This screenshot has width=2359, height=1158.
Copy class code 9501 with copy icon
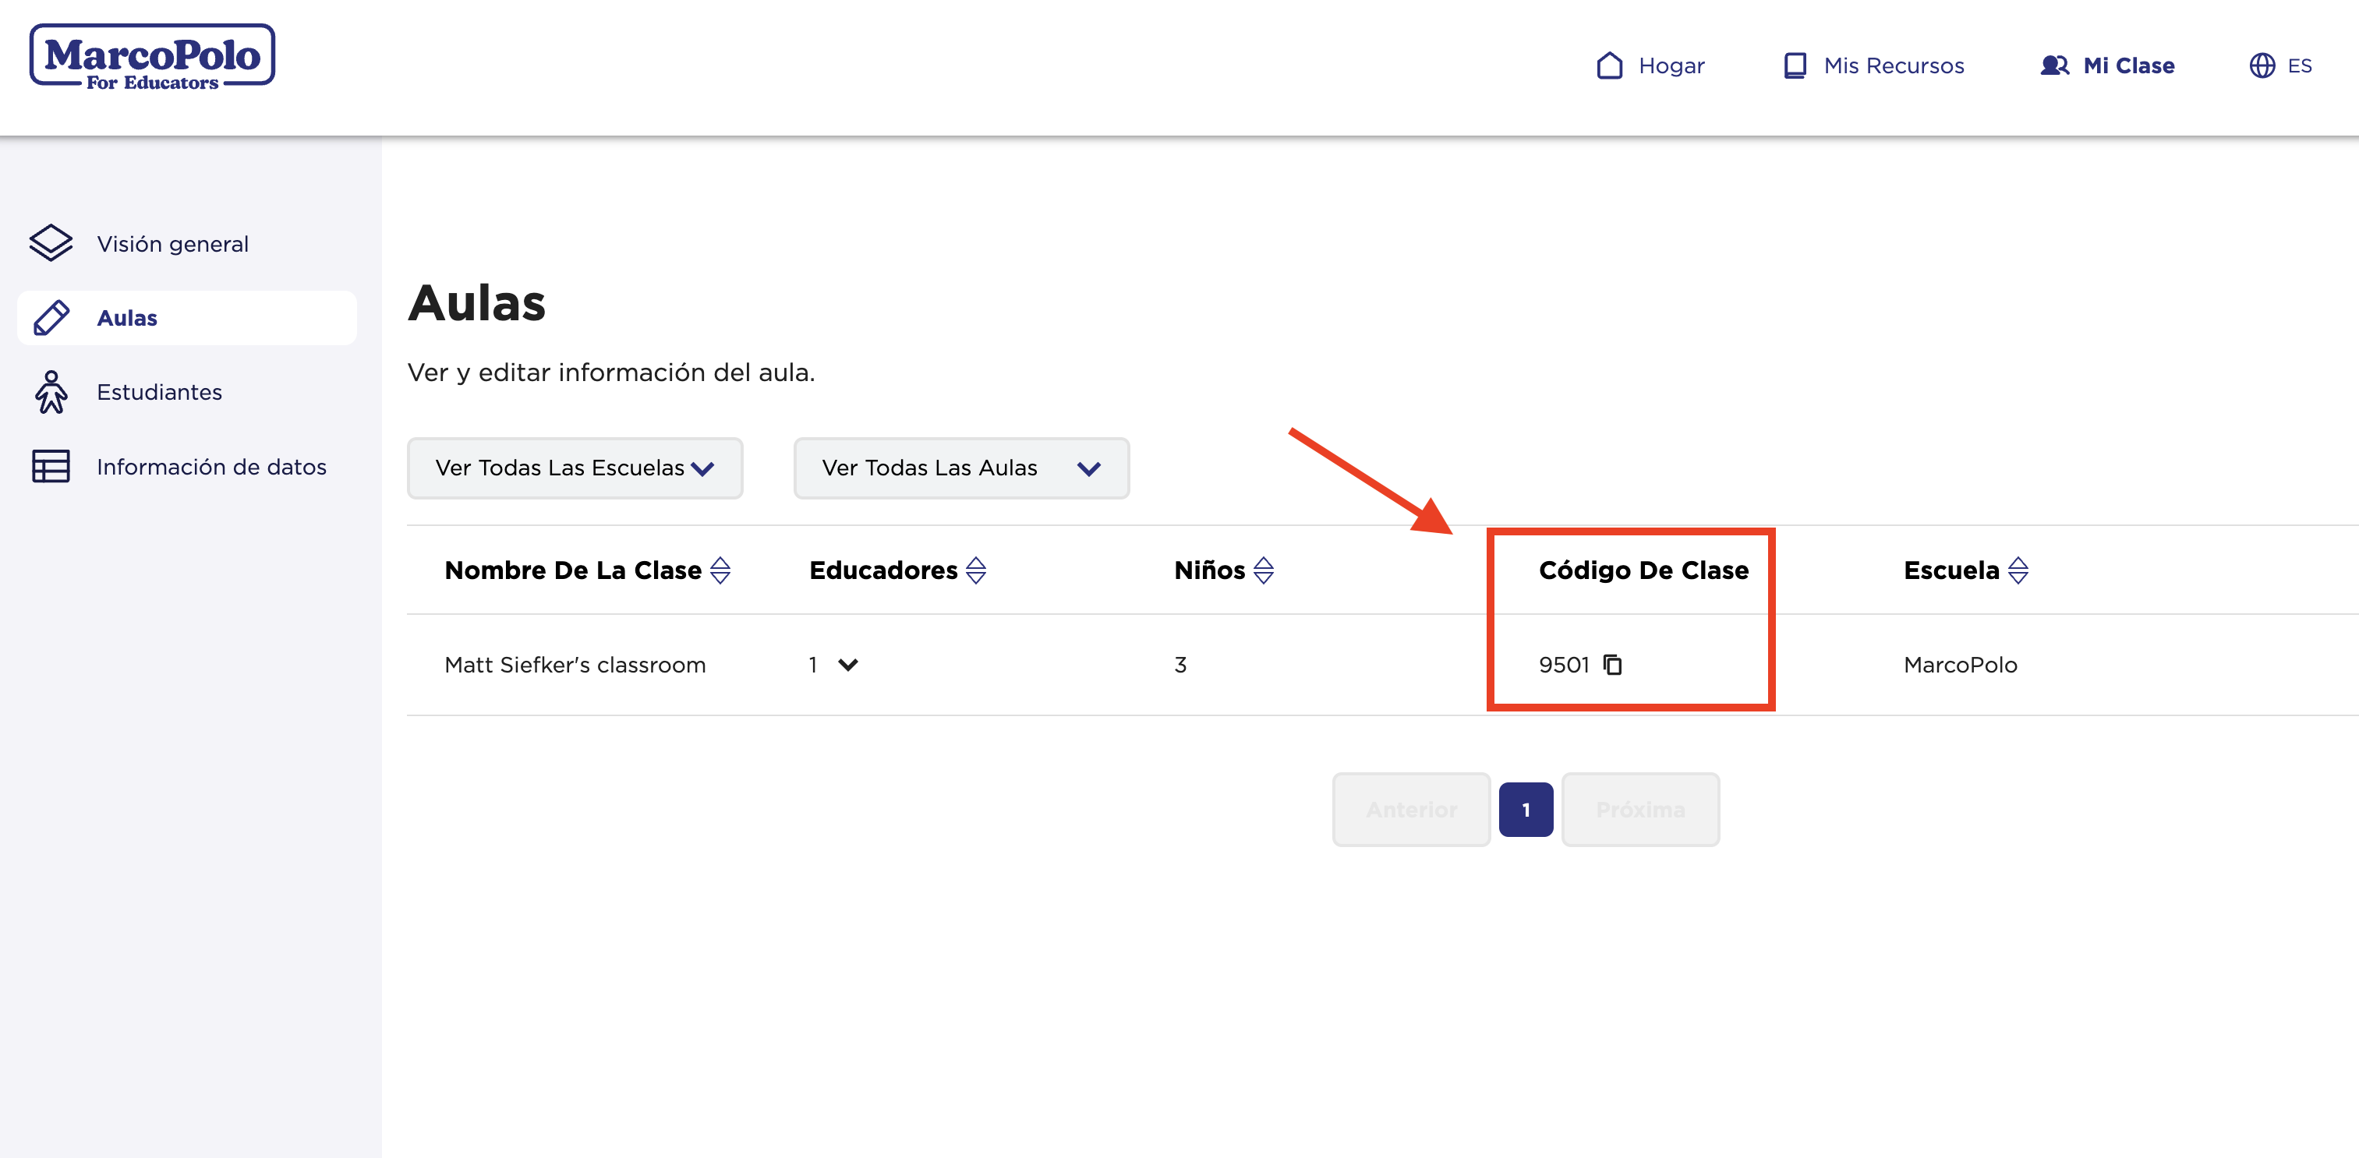click(x=1613, y=665)
